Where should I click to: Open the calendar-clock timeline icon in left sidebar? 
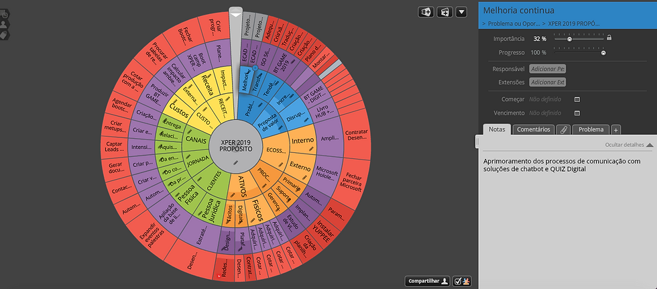tap(4, 14)
